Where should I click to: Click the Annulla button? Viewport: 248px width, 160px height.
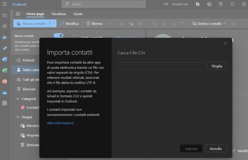pos(215,149)
